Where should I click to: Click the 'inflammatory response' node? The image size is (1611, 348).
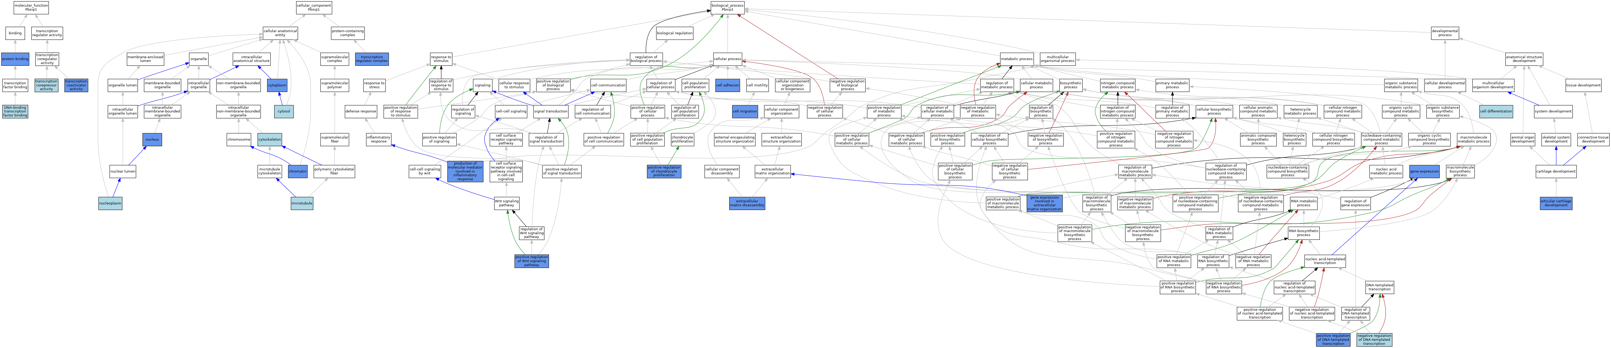tap(379, 140)
